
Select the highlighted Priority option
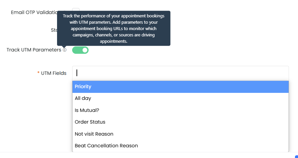point(180,87)
